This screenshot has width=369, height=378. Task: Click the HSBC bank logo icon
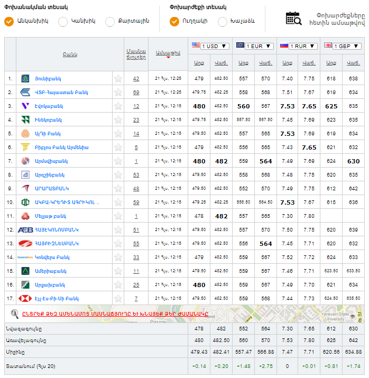coord(25,299)
